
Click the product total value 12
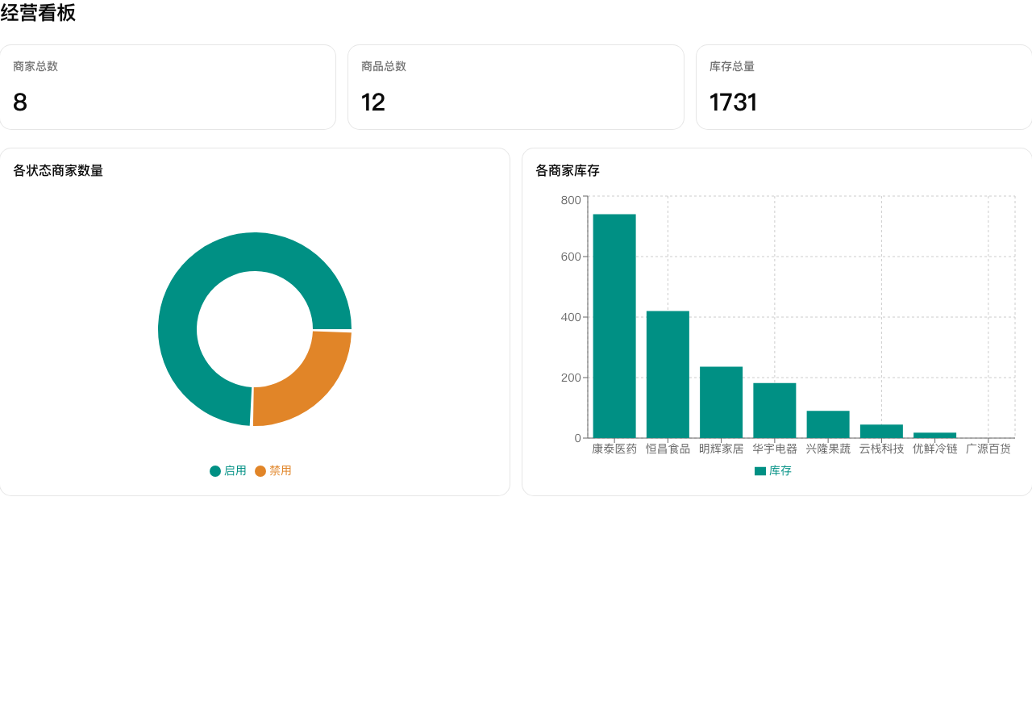coord(373,102)
